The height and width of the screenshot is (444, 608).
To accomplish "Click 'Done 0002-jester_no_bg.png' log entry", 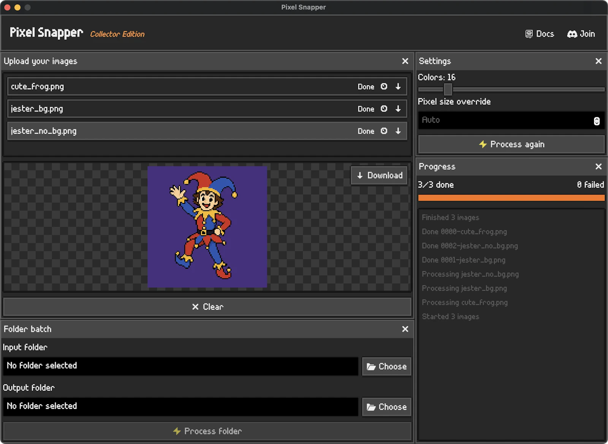I will [x=470, y=246].
